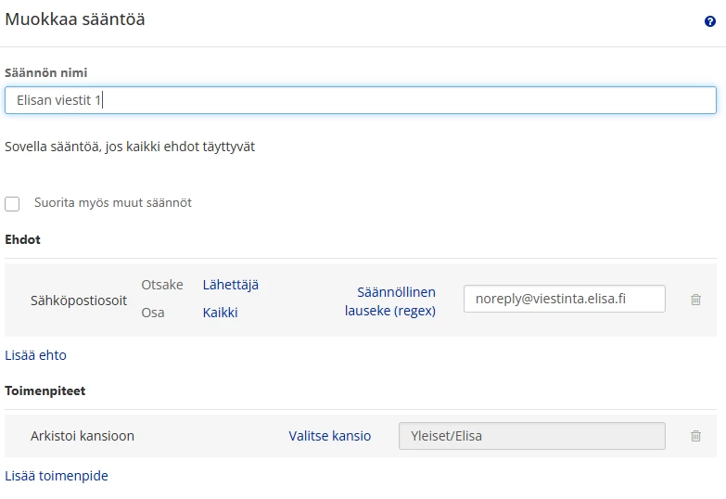
Task: Edit the noreply@viestinta.elisa.fi value field
Action: tap(565, 299)
